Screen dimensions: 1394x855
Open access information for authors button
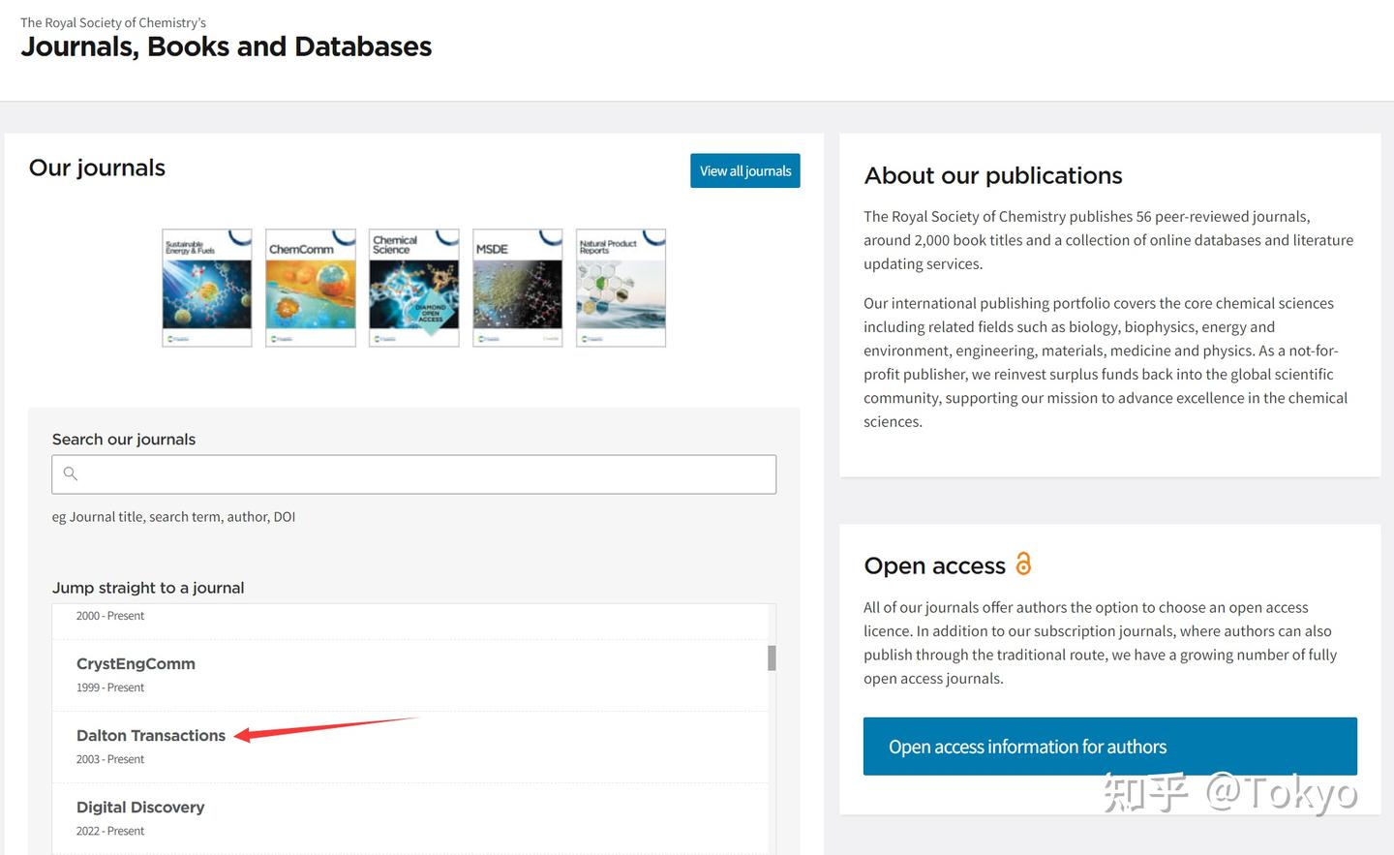(x=1109, y=747)
